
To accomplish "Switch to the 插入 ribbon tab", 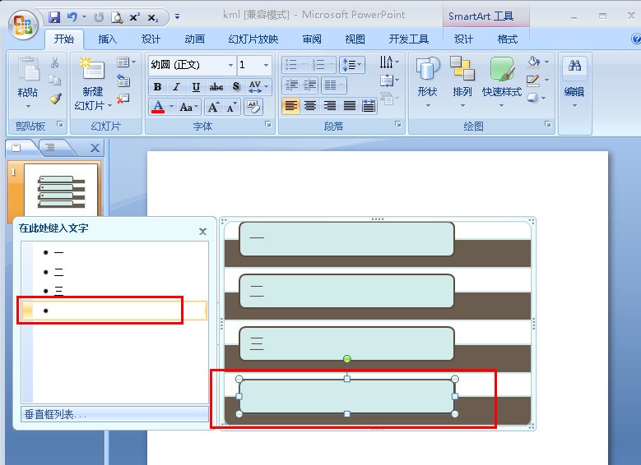I will (108, 39).
